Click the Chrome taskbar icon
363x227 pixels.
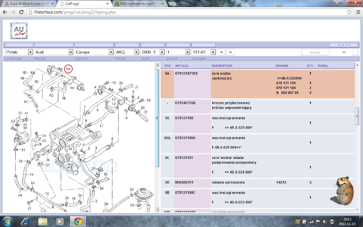[78, 221]
